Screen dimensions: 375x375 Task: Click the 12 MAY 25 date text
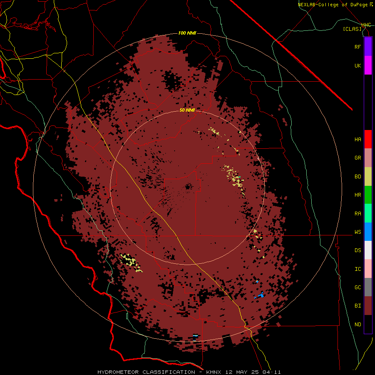click(242, 372)
